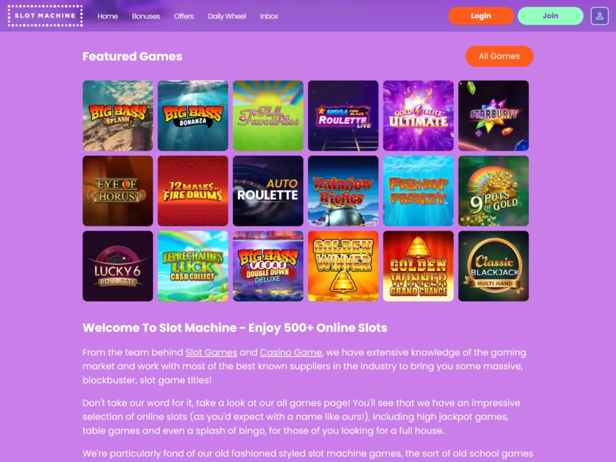
Task: Select the Fishin' Frenzy game
Action: 419,191
